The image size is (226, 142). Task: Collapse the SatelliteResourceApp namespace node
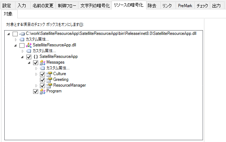click(x=22, y=57)
